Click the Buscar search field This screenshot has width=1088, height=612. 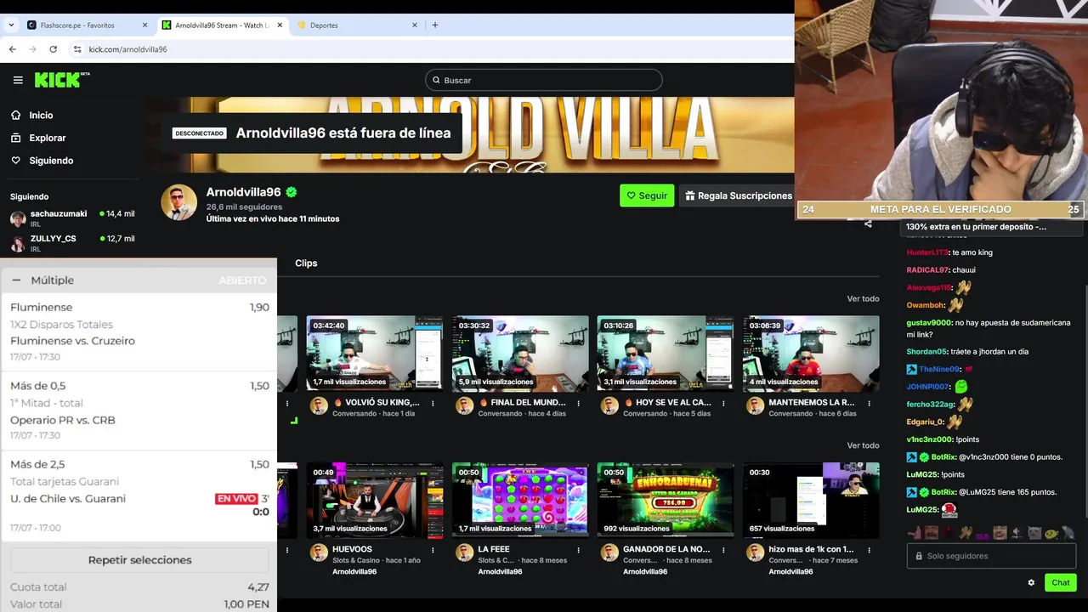coord(544,80)
